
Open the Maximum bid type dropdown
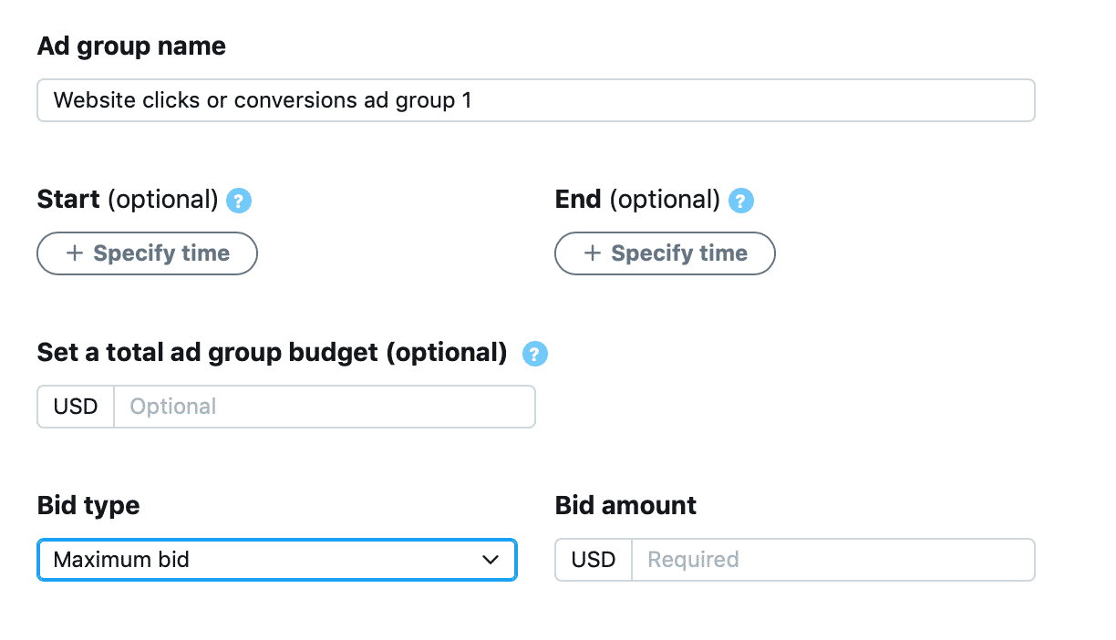coord(277,560)
